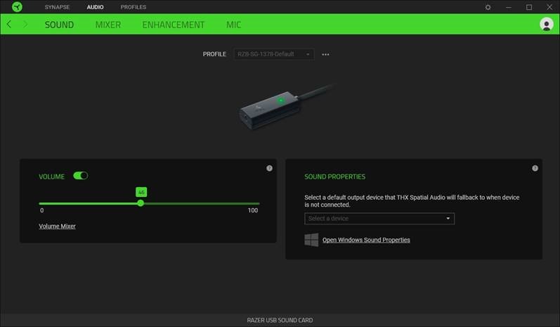560x327 pixels.
Task: Open the Mixer subtab
Action: pos(108,25)
